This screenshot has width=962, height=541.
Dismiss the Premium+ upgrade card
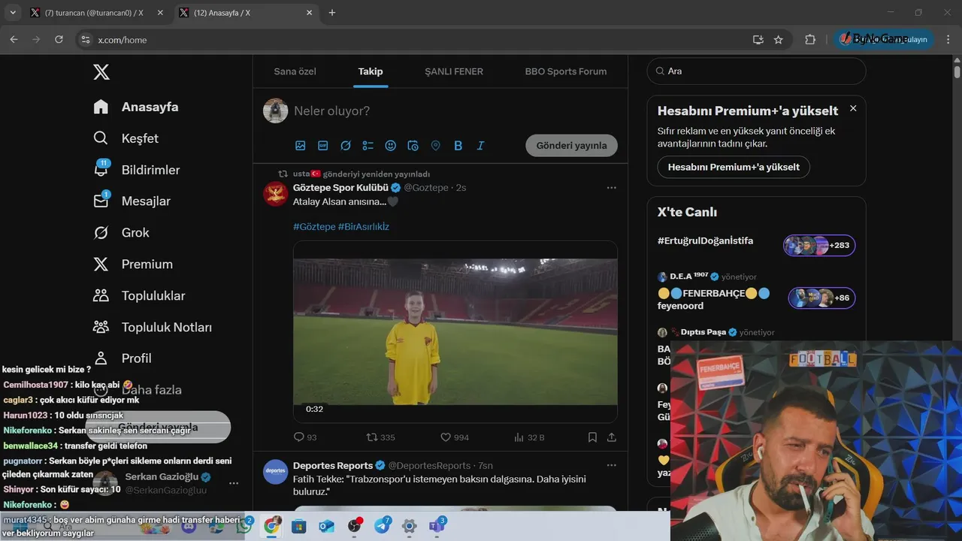[x=853, y=108]
